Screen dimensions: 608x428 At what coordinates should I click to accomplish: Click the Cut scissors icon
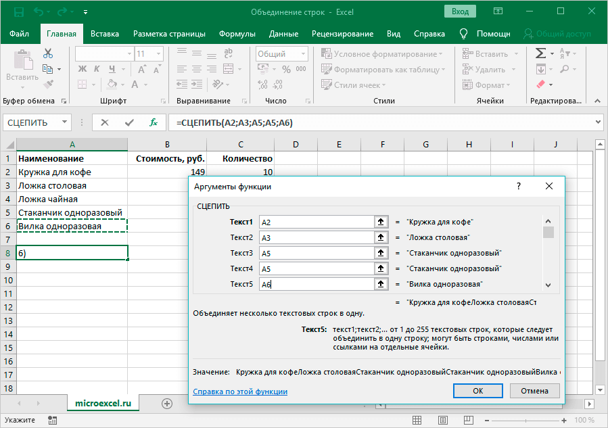pos(48,53)
